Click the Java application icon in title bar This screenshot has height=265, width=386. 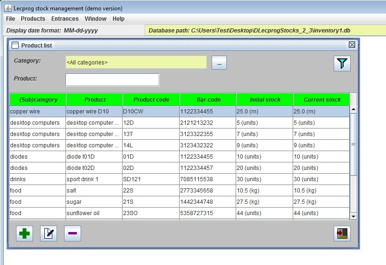click(8, 8)
